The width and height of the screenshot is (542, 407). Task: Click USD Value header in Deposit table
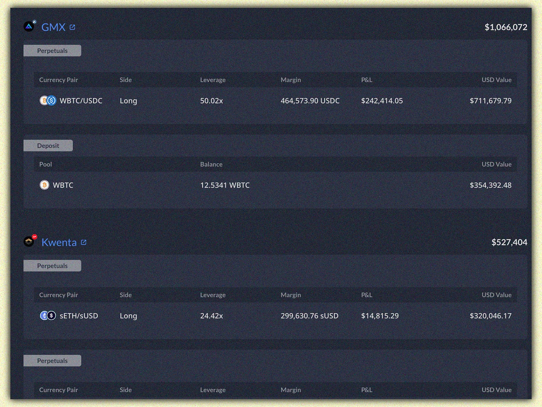click(x=496, y=164)
